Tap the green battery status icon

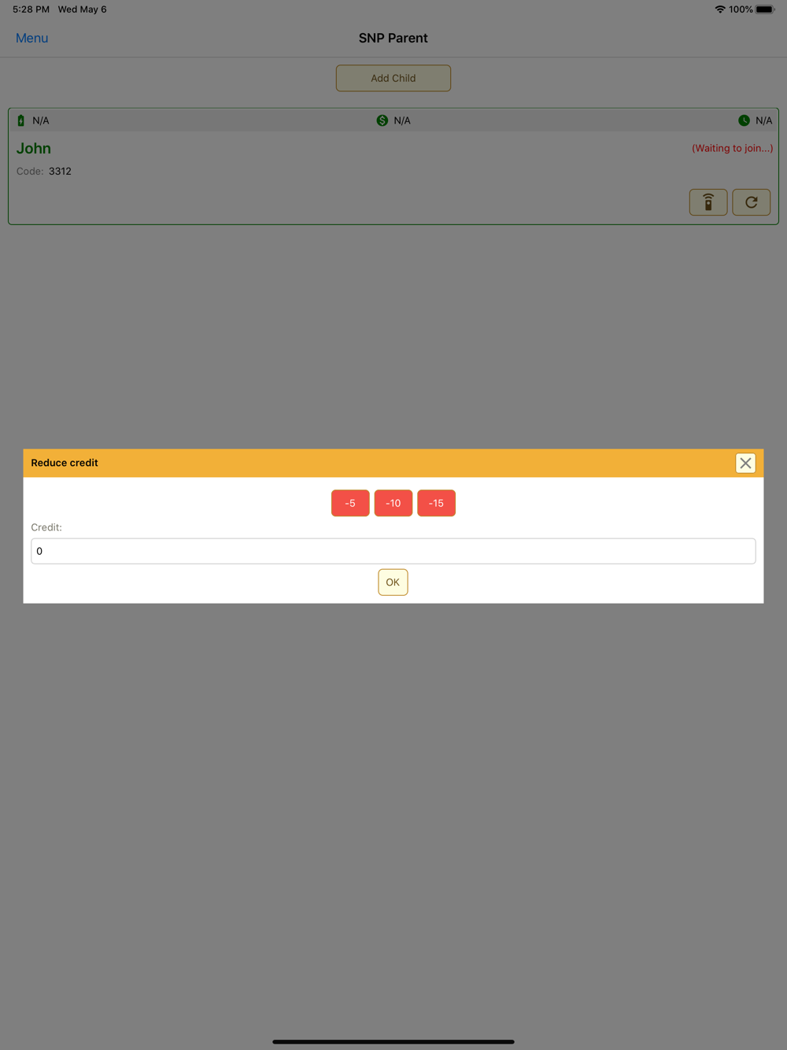(21, 120)
